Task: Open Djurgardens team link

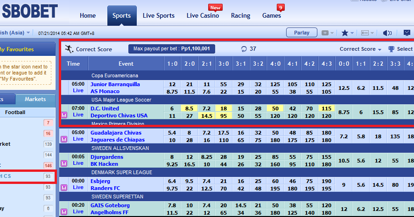Action: 107,157
